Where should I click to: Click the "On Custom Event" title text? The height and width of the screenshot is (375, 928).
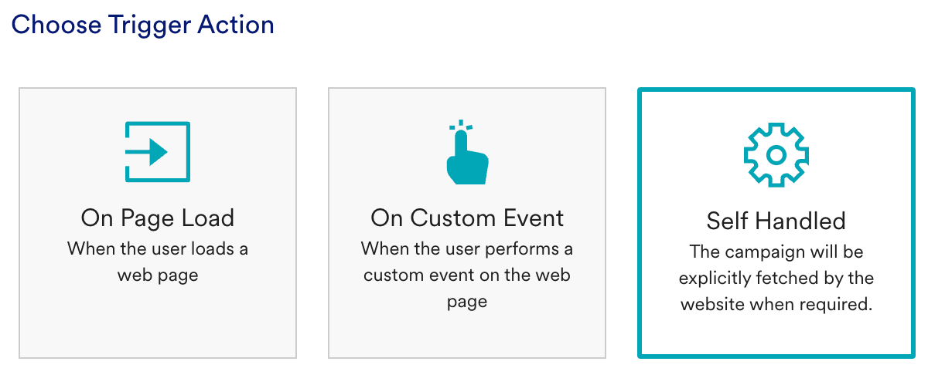tap(467, 218)
